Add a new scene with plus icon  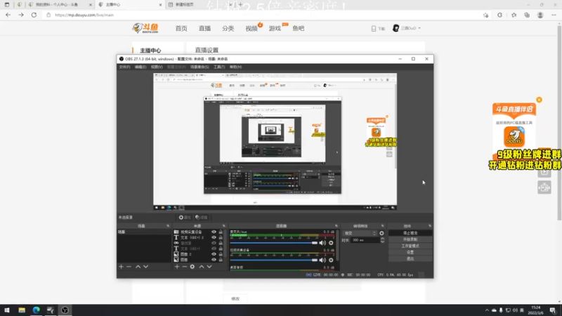click(x=121, y=267)
